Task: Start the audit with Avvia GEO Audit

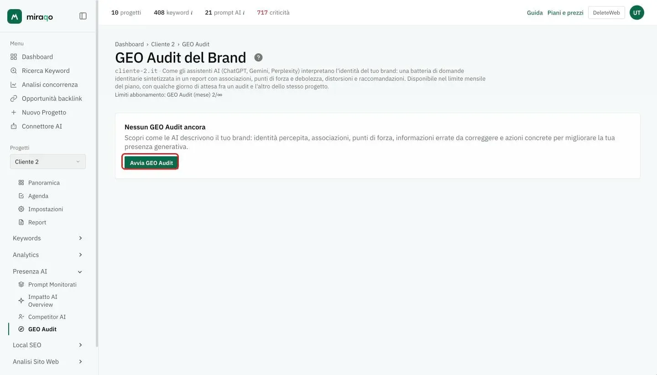Action: [151, 163]
